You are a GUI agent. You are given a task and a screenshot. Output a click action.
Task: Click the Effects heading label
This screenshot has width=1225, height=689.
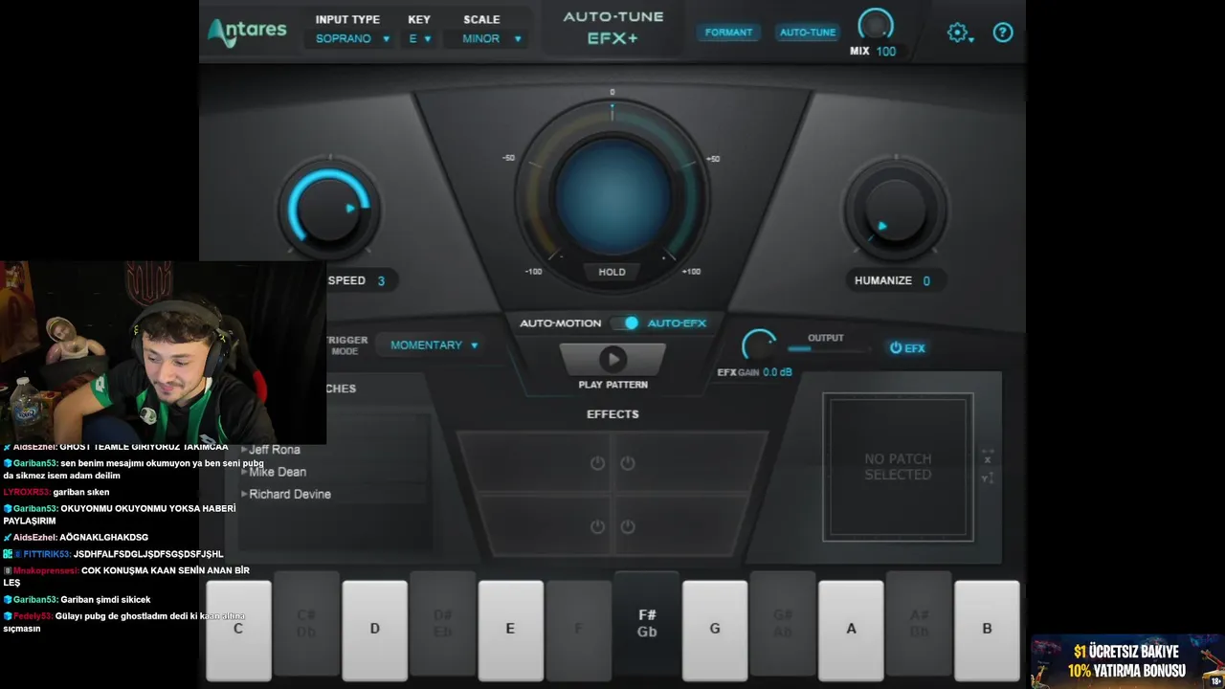612,414
